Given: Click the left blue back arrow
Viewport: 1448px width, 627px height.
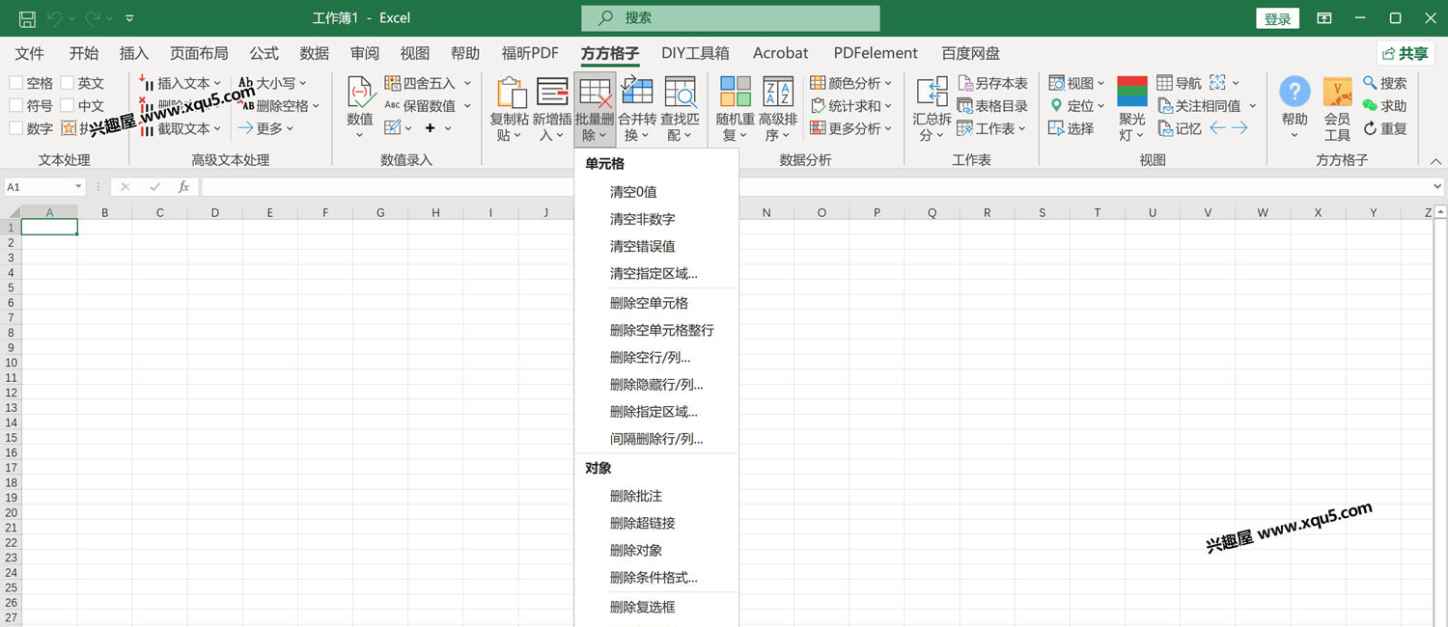Looking at the screenshot, I should (1218, 128).
